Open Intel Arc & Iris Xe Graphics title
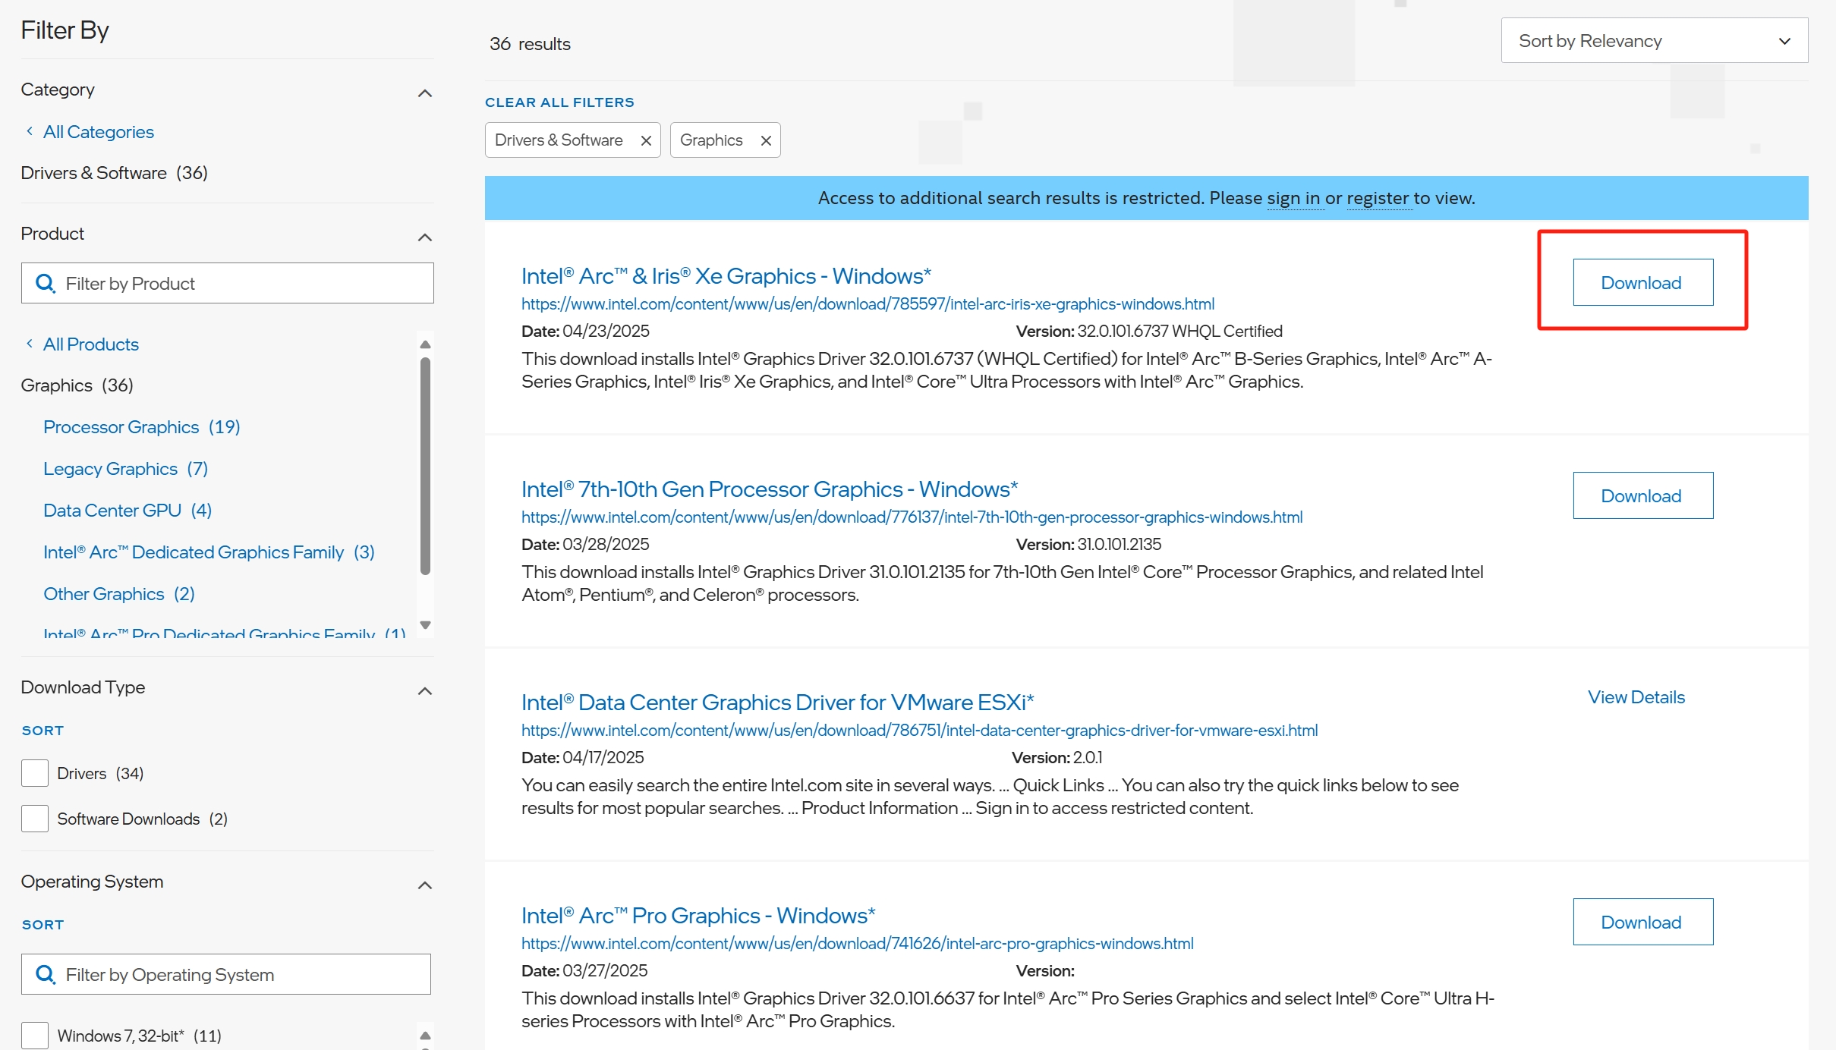1836x1050 pixels. tap(726, 276)
